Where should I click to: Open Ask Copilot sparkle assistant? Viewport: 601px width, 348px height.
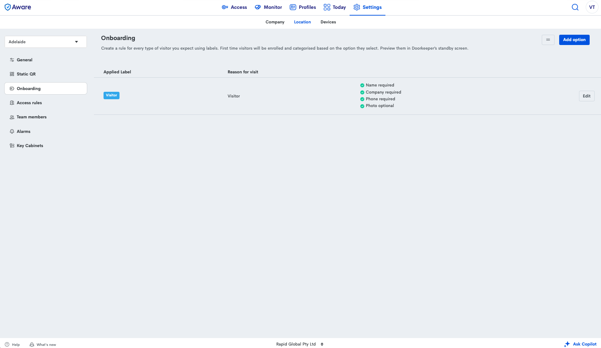(580, 344)
